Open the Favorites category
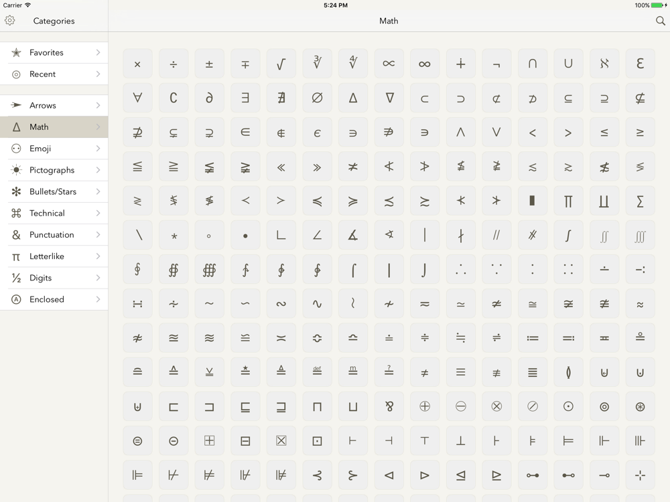This screenshot has height=502, width=670. point(54,52)
